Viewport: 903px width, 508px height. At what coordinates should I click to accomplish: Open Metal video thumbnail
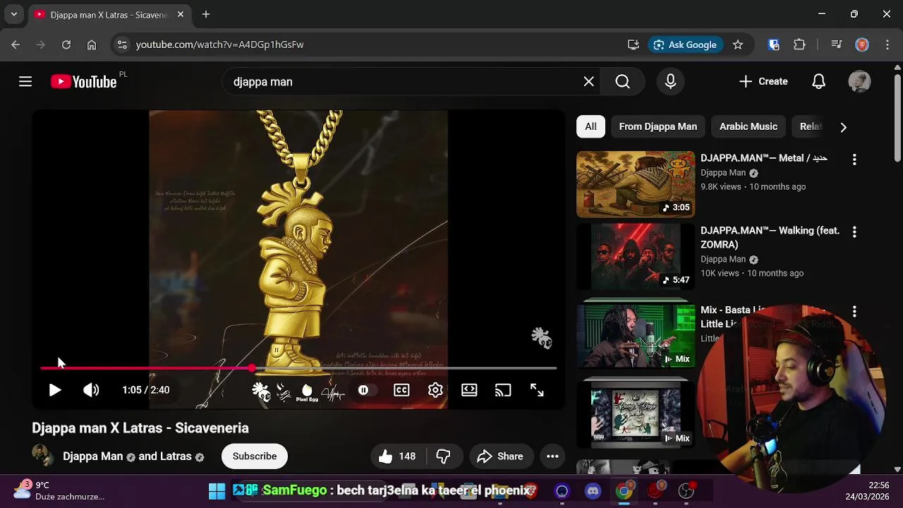pyautogui.click(x=636, y=184)
